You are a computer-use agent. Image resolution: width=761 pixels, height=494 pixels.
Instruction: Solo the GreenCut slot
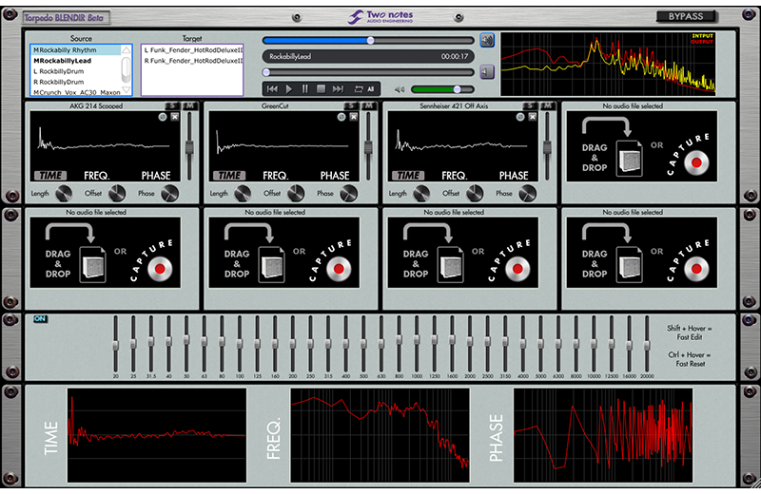click(352, 105)
